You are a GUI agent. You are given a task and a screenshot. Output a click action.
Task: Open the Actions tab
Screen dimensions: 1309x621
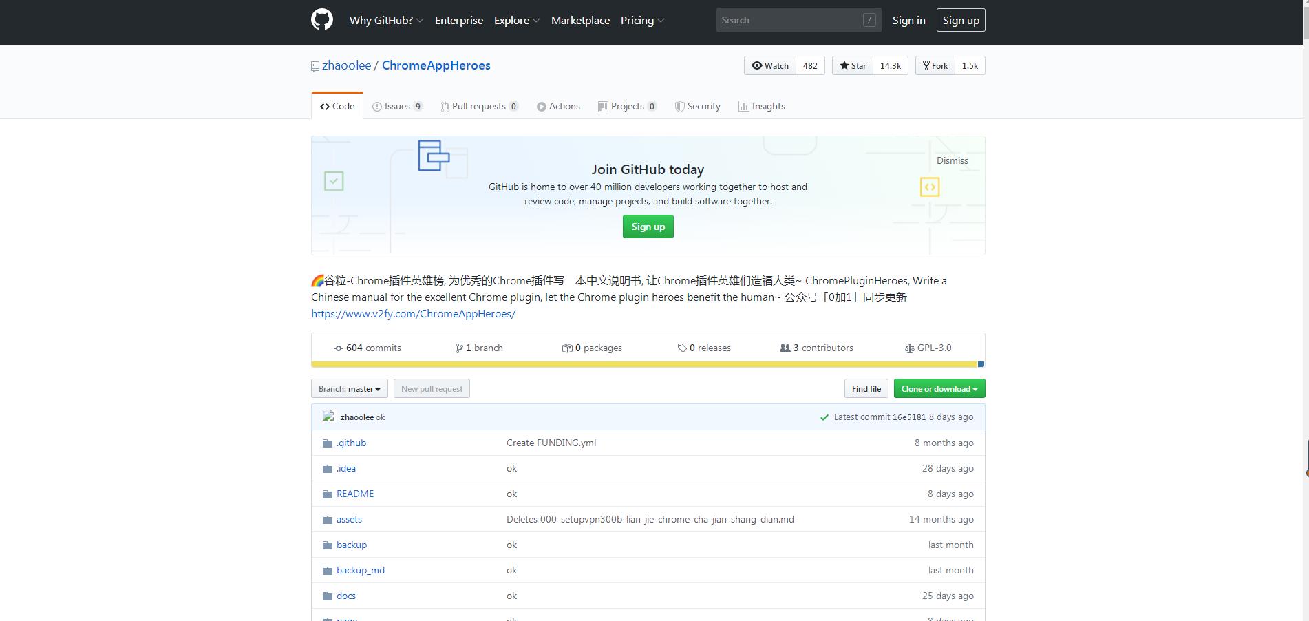tap(558, 106)
